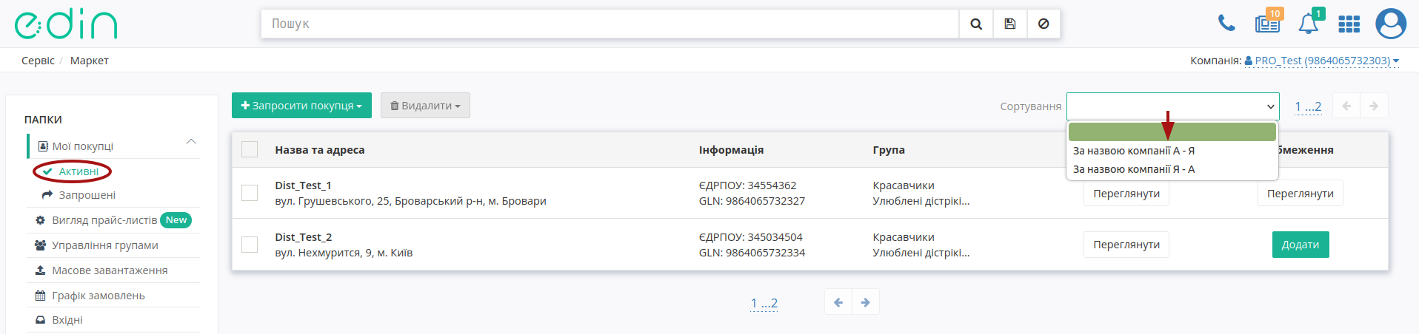
Task: Check the Dist_Test_1 row checkbox
Action: 250,193
